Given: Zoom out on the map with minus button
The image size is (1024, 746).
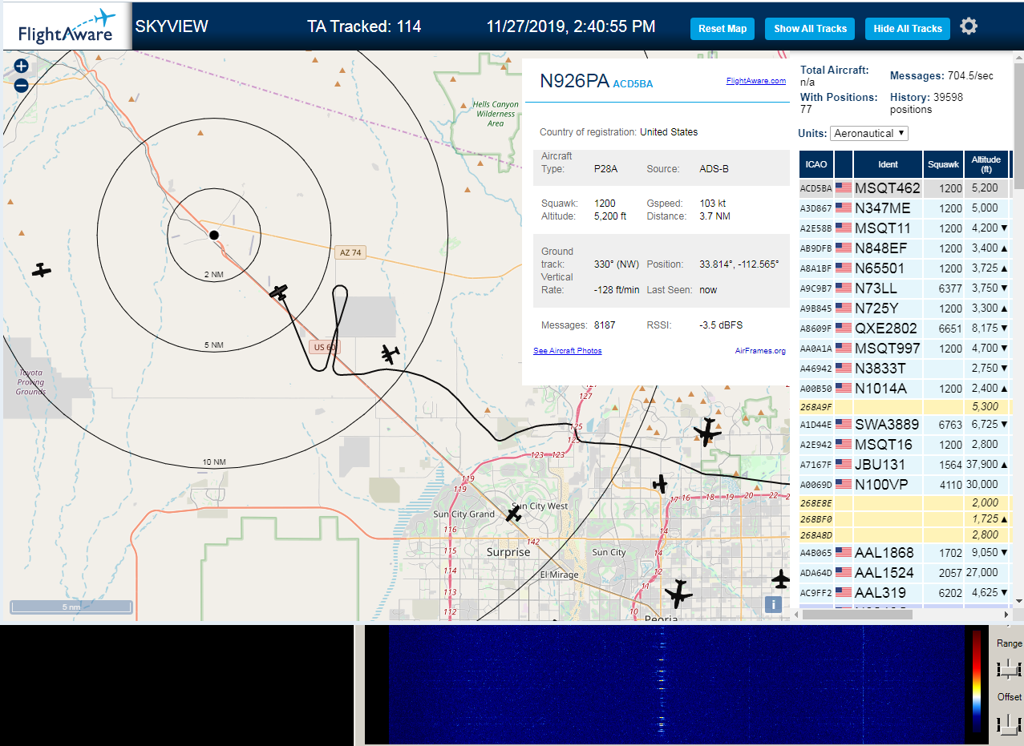Looking at the screenshot, I should tap(22, 85).
